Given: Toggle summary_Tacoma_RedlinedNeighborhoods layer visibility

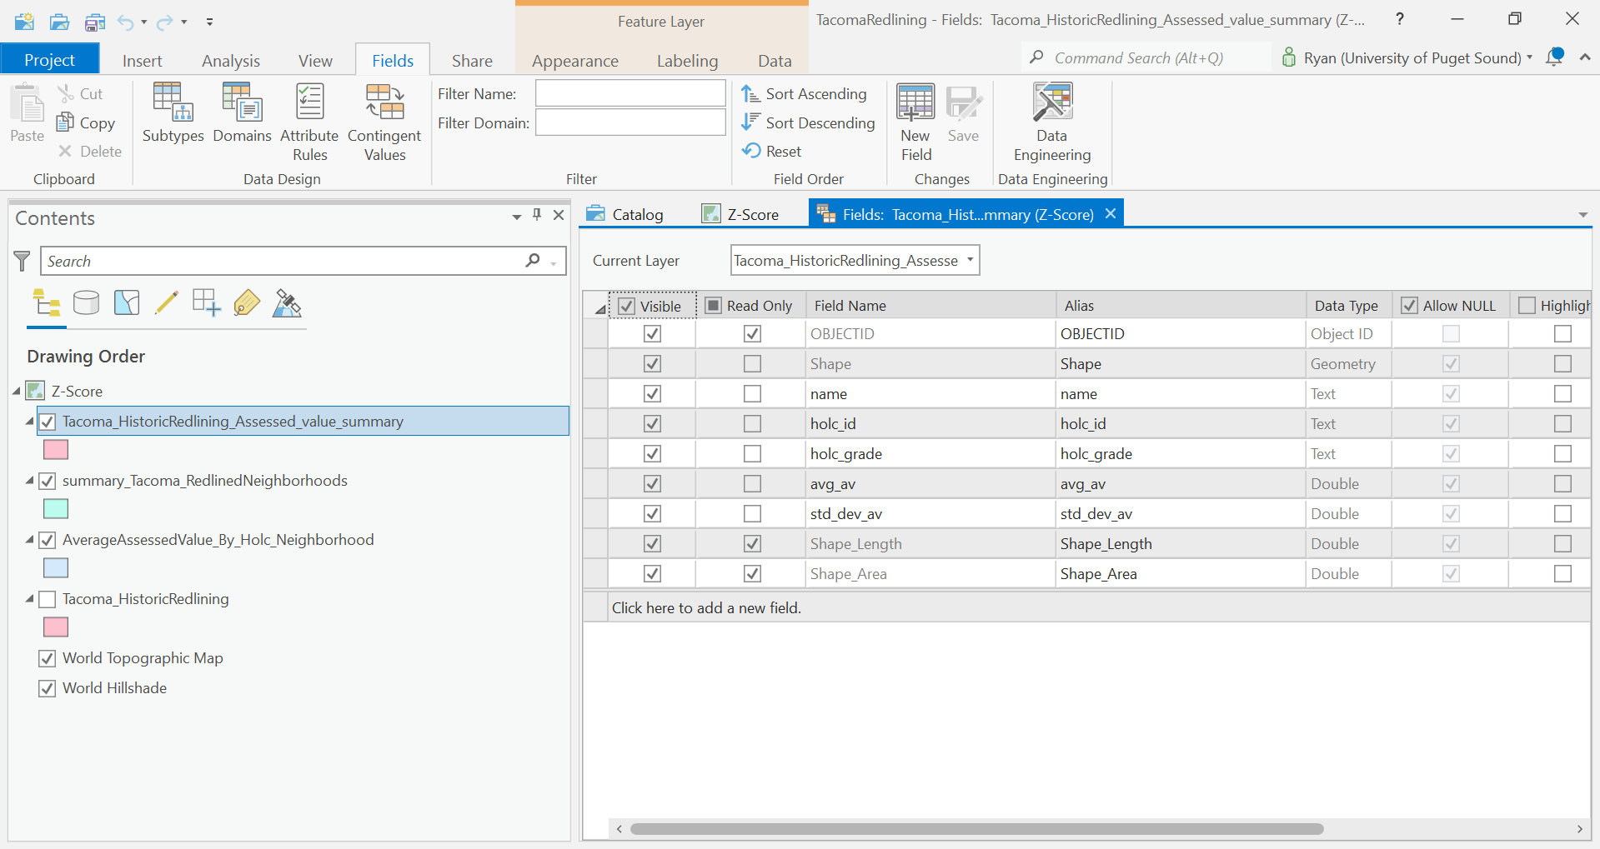Looking at the screenshot, I should [x=48, y=481].
